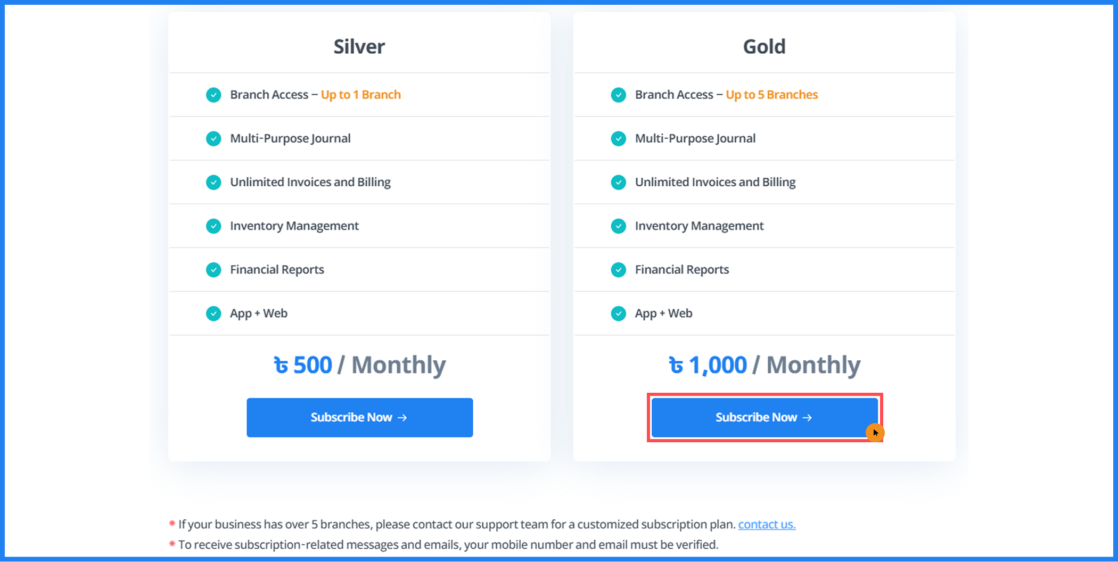Click checkmark icon beside Gold Inventory Management
This screenshot has width=1118, height=562.
click(618, 226)
